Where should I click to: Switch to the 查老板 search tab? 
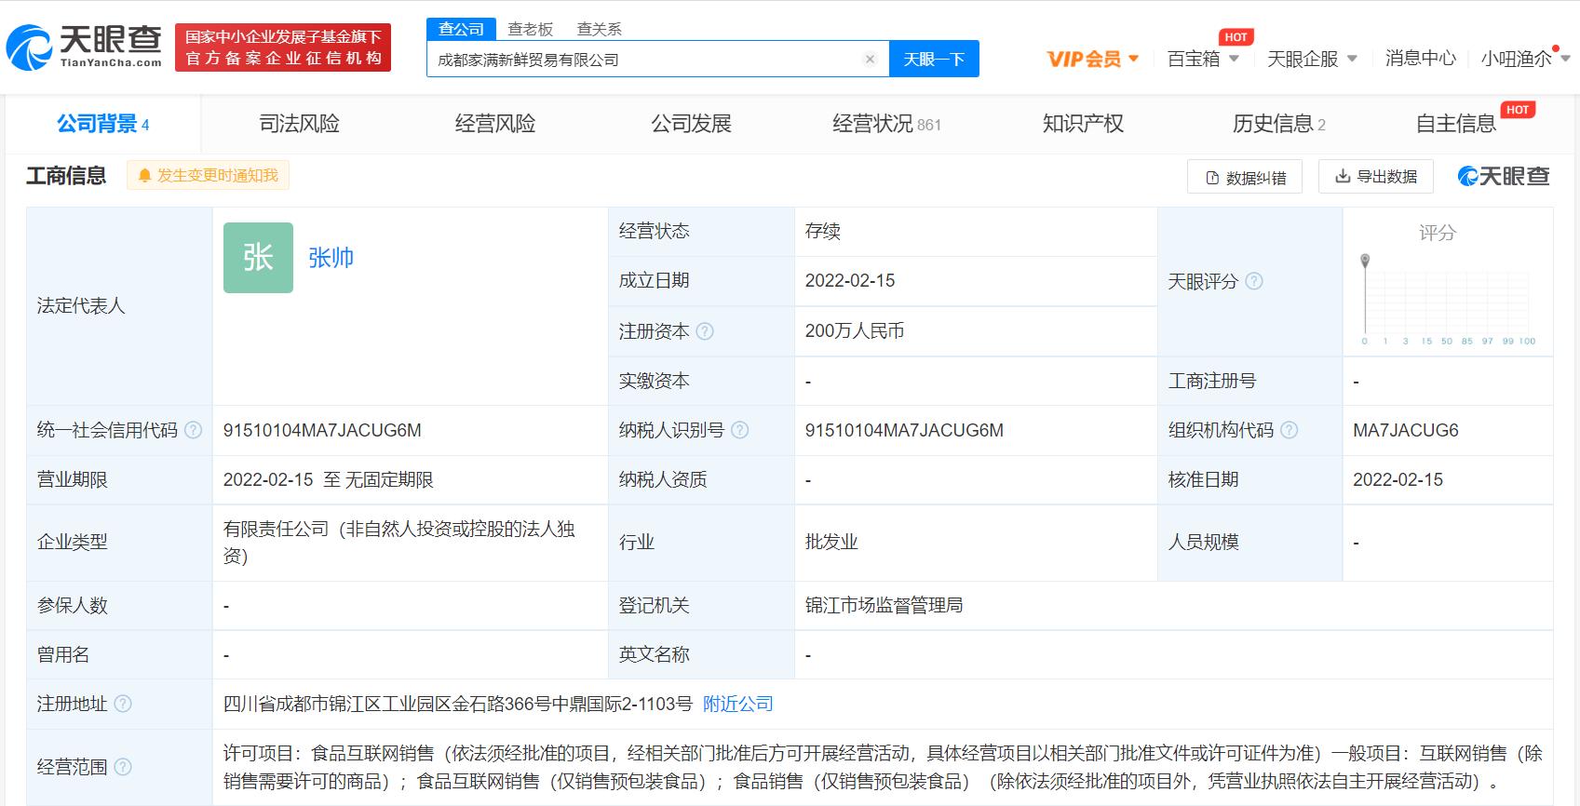tap(531, 29)
